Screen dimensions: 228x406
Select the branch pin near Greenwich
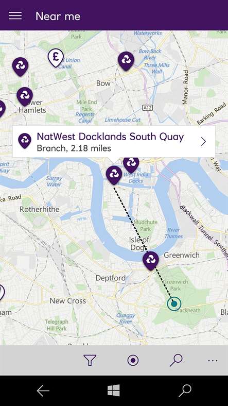[151, 261]
